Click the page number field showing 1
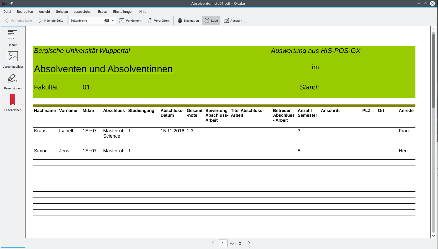The height and width of the screenshot is (249, 438). tap(223, 243)
